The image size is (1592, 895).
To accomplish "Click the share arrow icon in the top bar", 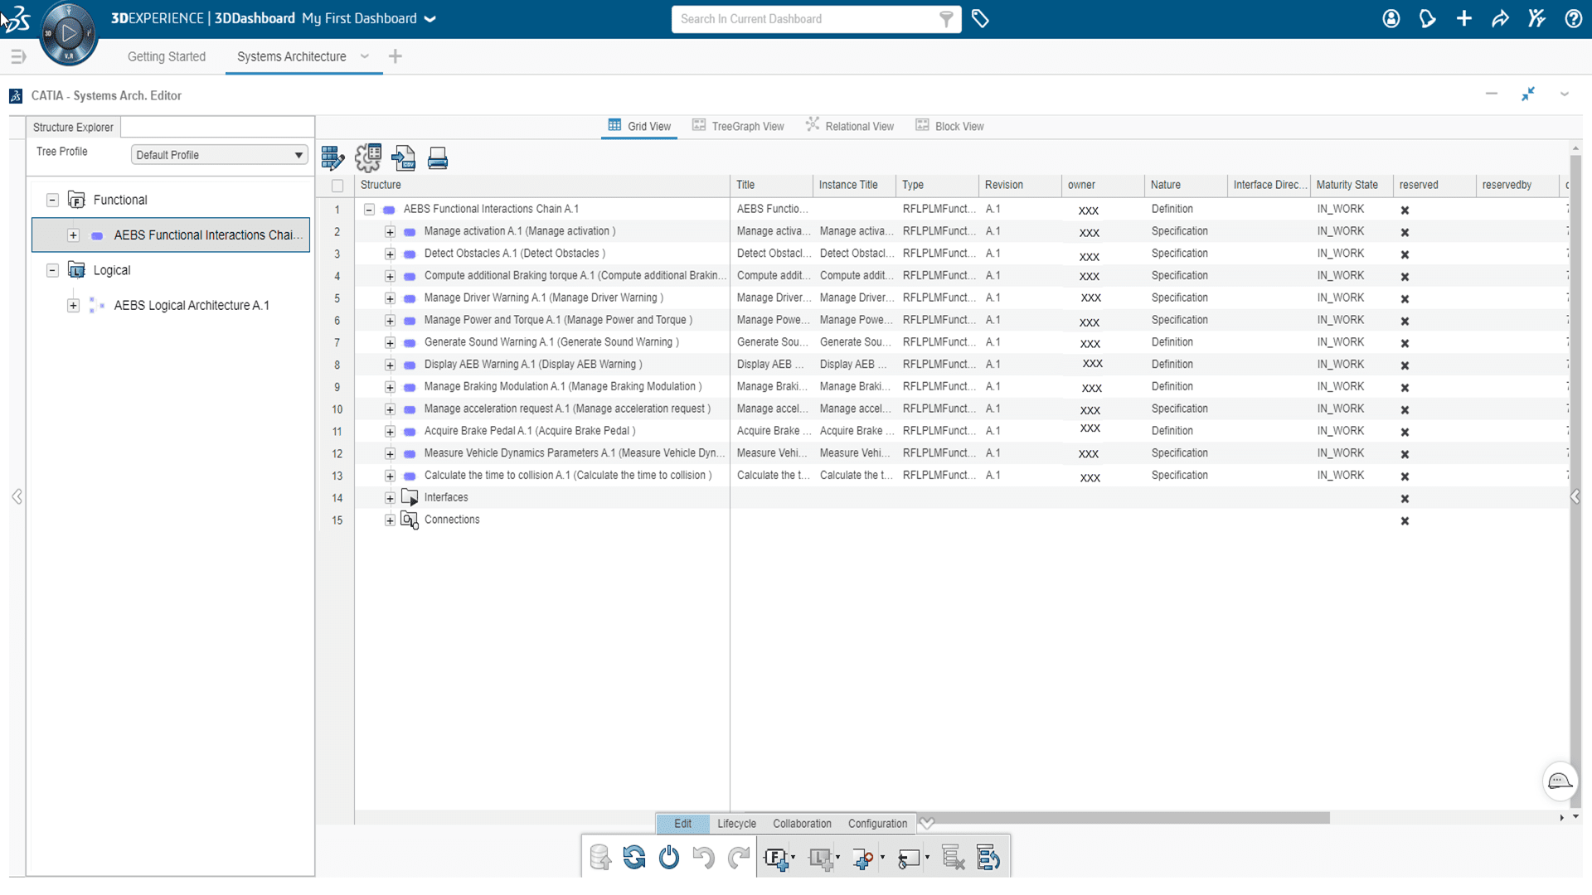I will (x=1500, y=18).
